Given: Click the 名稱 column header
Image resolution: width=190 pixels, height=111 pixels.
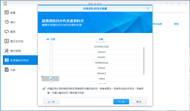Looking at the screenshot, I should 101,39.
